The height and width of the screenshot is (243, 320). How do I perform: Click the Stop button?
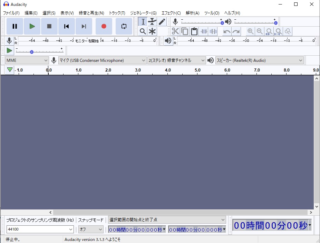tap(49, 26)
